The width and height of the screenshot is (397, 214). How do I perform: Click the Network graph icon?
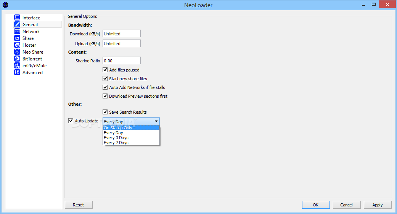click(17, 31)
